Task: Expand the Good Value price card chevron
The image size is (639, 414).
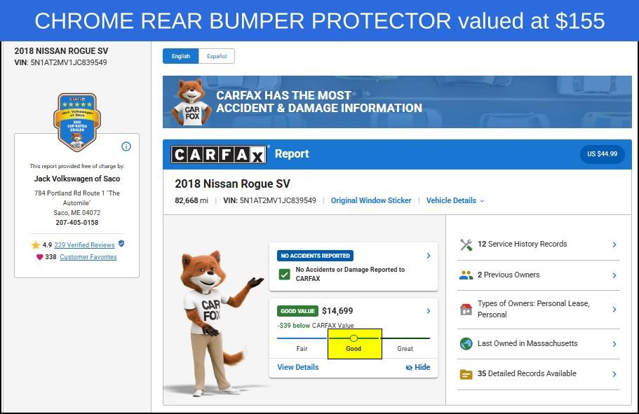Action: point(429,311)
